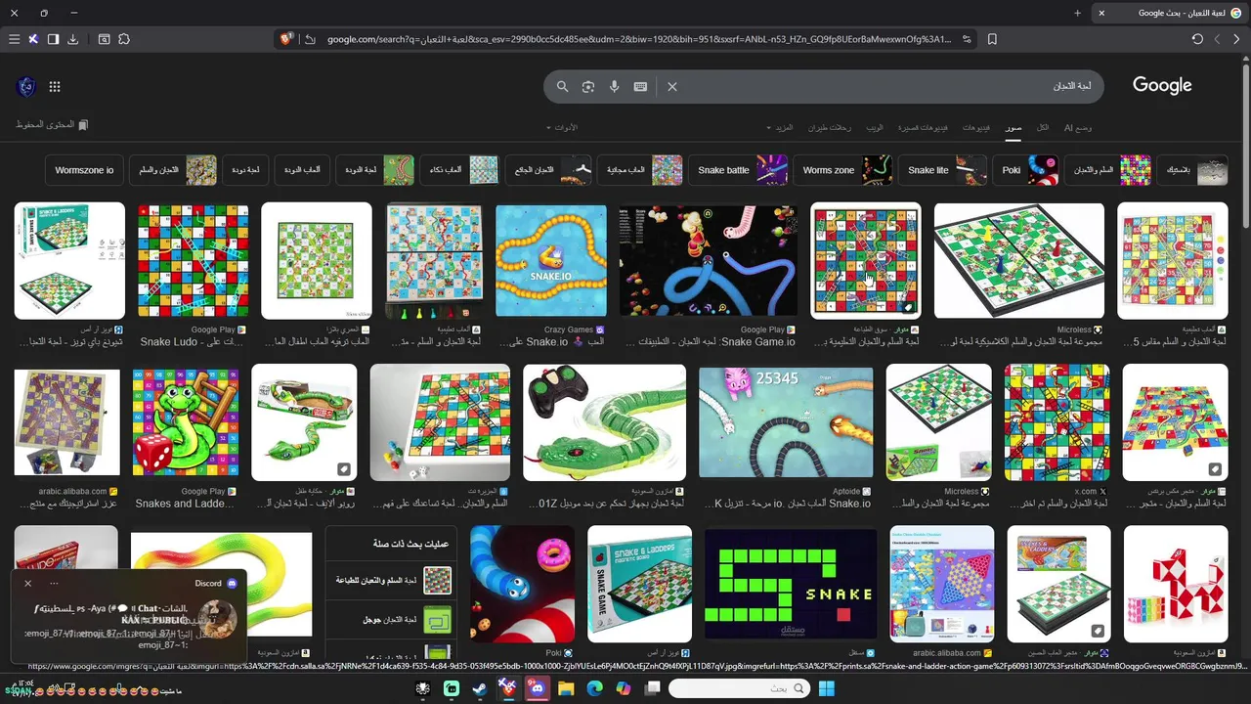Open Steam from the taskbar
This screenshot has width=1251, height=704.
479,688
